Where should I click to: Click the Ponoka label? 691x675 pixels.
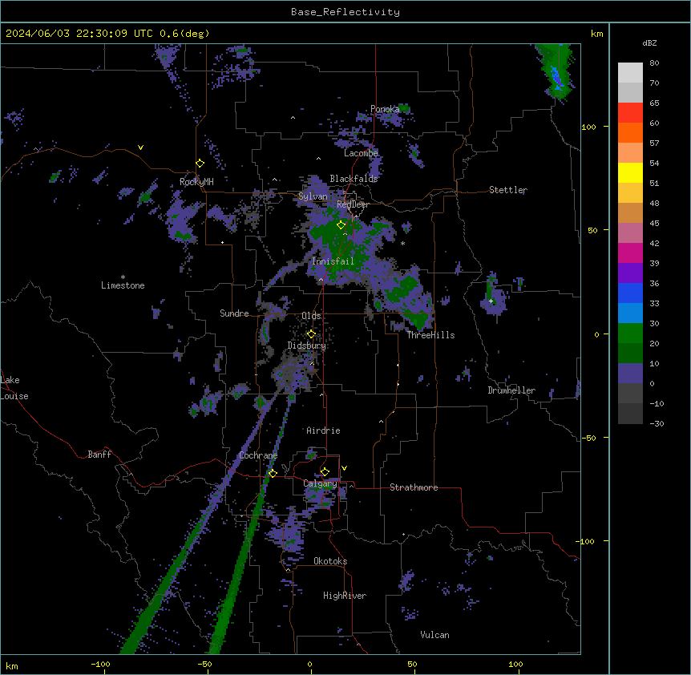pos(385,109)
